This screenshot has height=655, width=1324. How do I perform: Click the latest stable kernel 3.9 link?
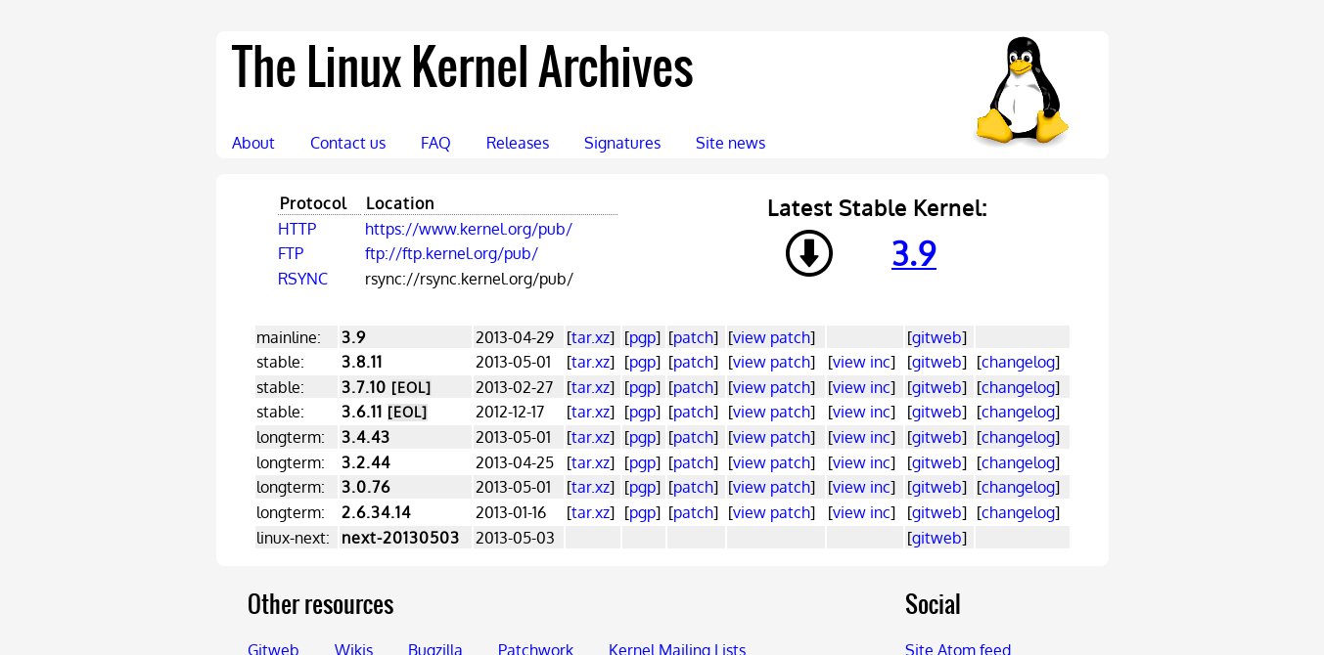click(x=914, y=253)
